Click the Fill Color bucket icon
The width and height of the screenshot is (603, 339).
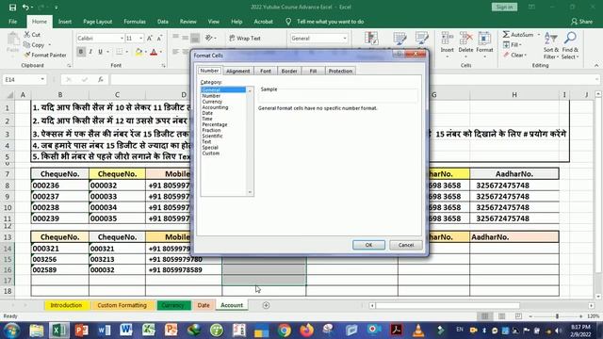point(139,52)
